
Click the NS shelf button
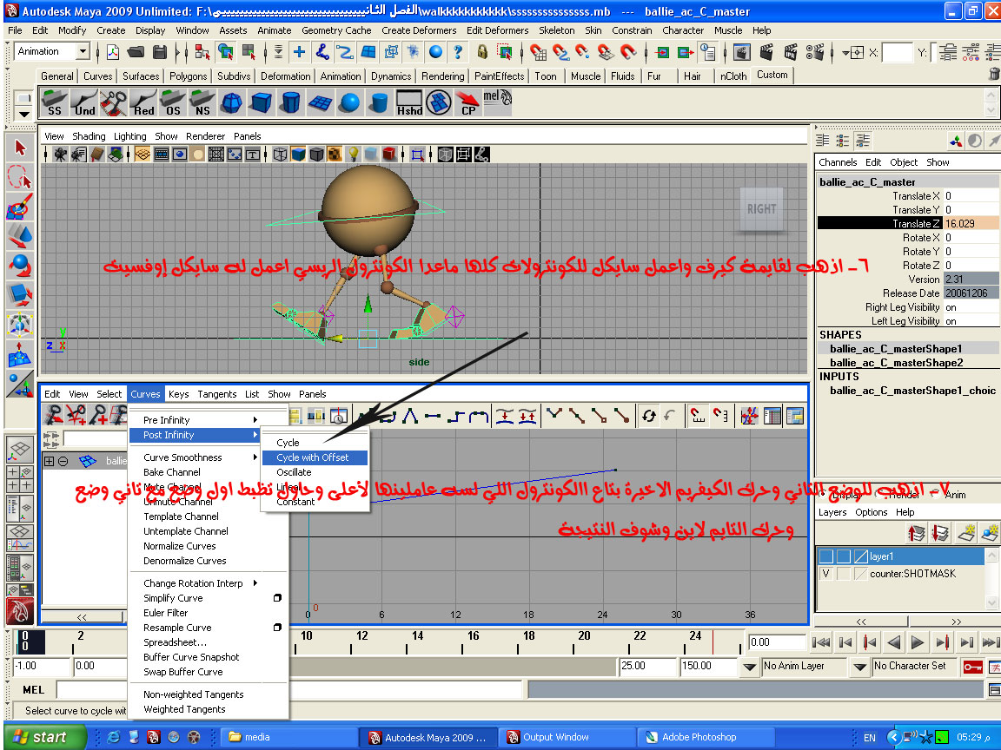202,102
